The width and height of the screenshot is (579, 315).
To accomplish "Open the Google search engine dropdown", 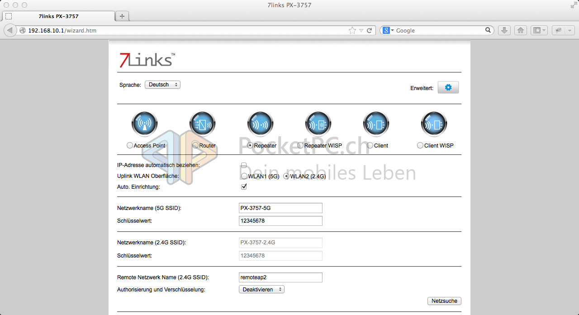I will coord(389,30).
